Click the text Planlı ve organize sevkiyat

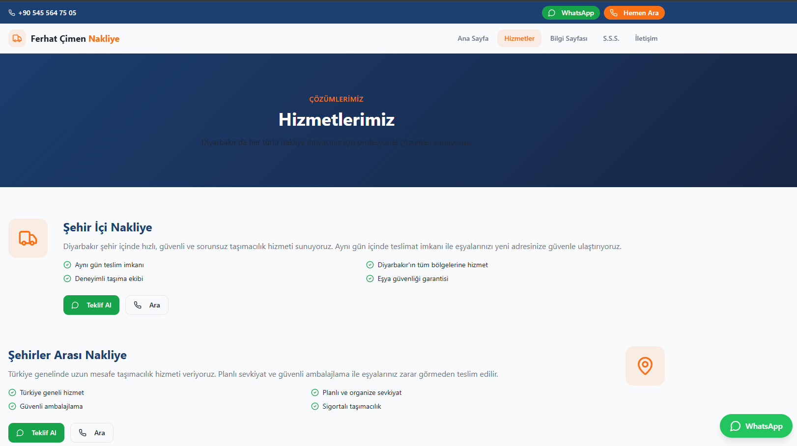coord(362,392)
